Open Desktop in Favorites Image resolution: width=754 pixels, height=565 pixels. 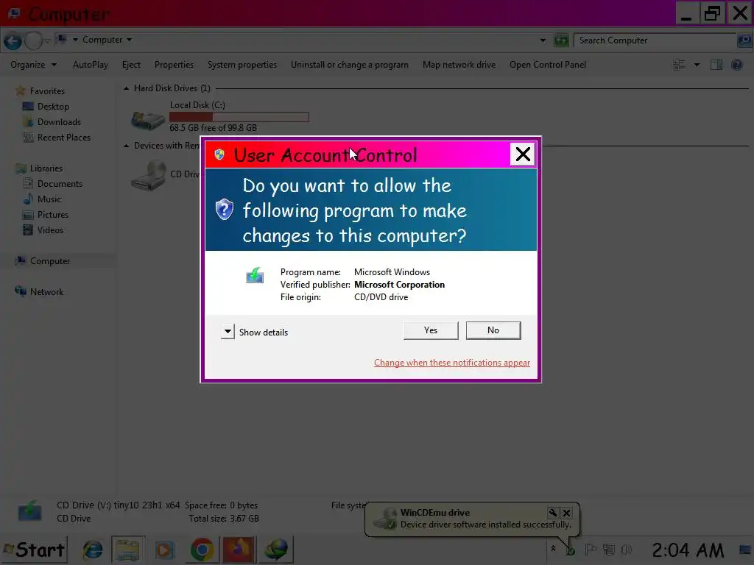53,106
